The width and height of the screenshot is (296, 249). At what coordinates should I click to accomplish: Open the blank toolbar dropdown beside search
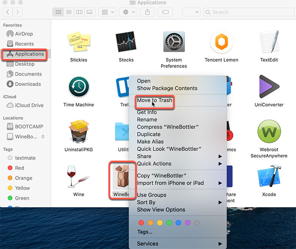(192, 12)
